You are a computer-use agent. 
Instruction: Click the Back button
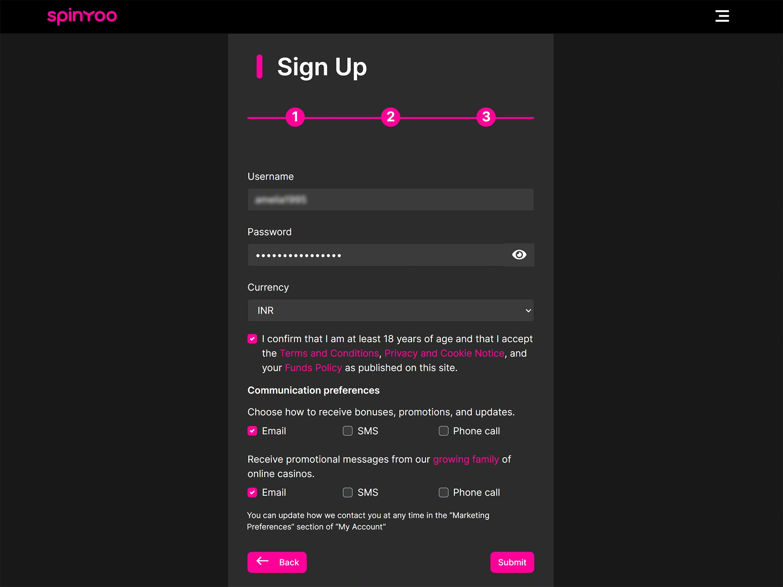point(276,561)
